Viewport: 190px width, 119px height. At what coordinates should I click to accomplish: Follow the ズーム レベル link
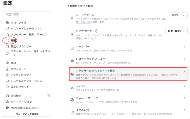(83, 22)
